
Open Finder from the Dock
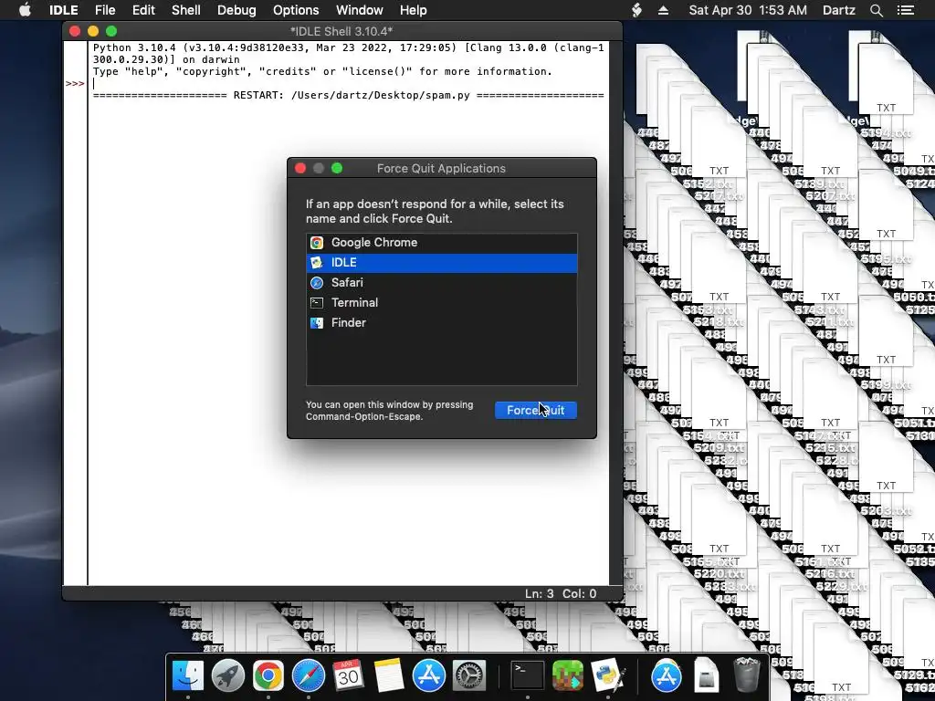coord(188,676)
